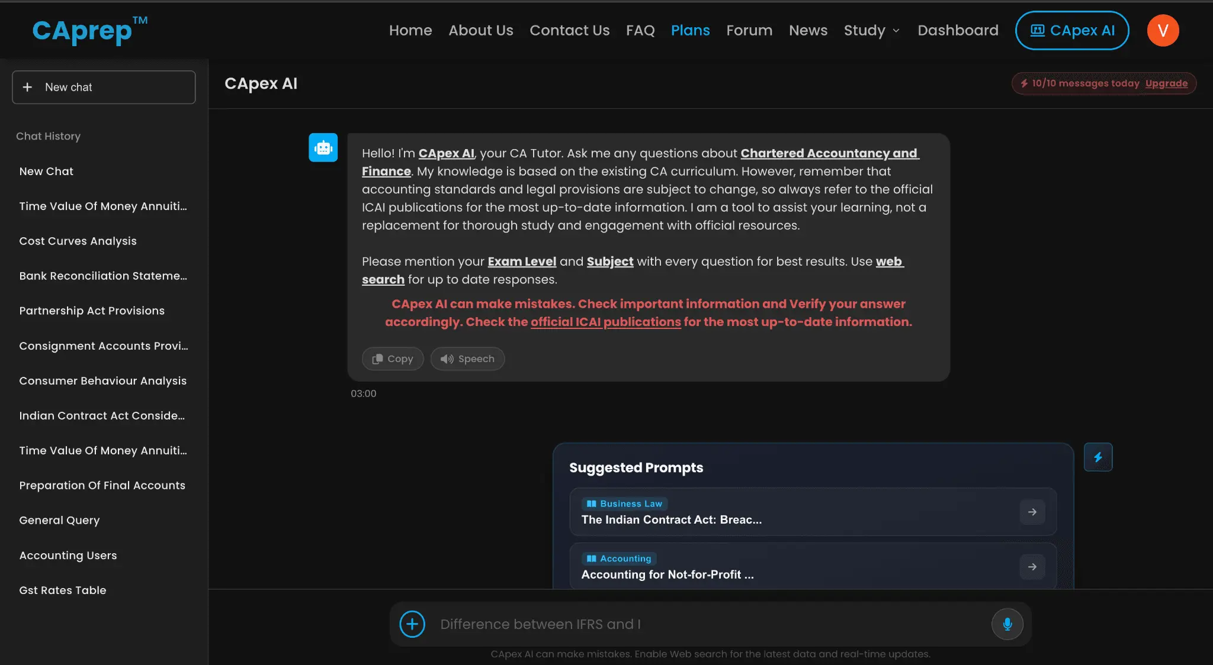This screenshot has width=1213, height=665.
Task: Expand the Study dropdown menu
Action: pyautogui.click(x=872, y=30)
